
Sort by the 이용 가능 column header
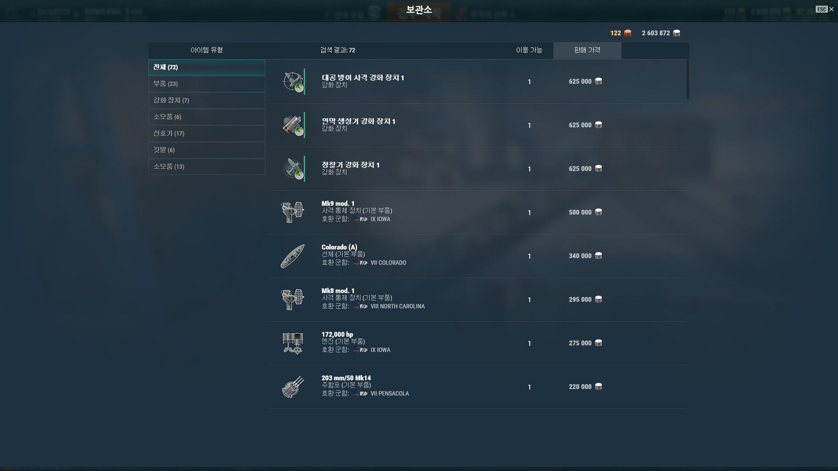tap(529, 50)
